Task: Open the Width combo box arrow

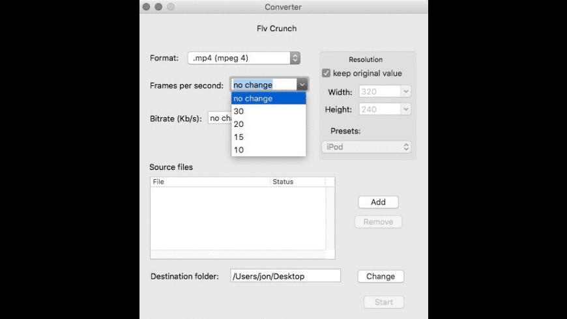Action: coord(406,91)
